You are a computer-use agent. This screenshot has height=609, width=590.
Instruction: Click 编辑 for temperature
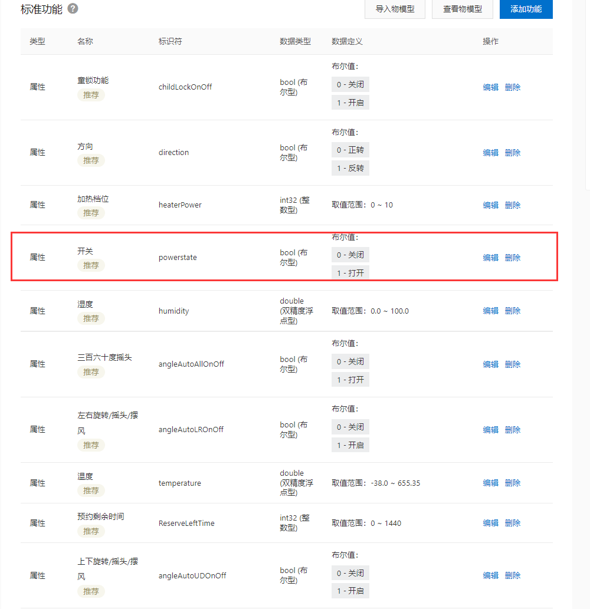(x=490, y=483)
